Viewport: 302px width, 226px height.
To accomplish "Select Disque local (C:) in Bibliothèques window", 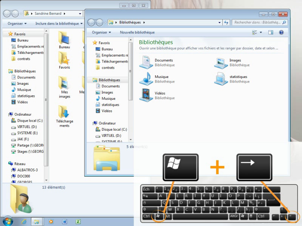I will [114, 129].
